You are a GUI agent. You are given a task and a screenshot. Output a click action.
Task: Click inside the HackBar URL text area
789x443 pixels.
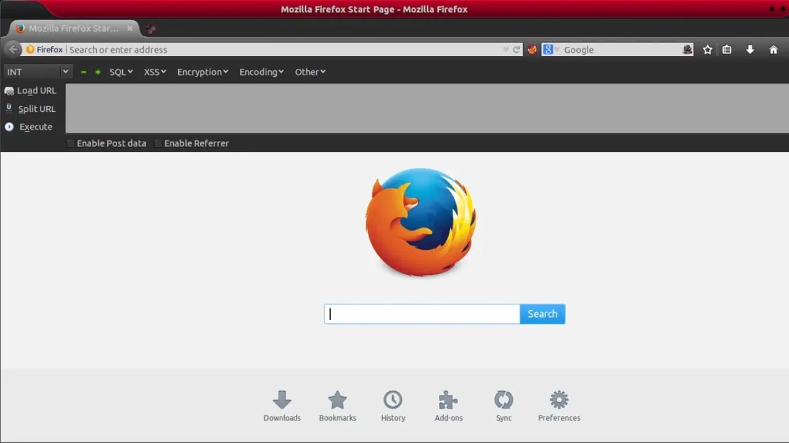(427, 108)
